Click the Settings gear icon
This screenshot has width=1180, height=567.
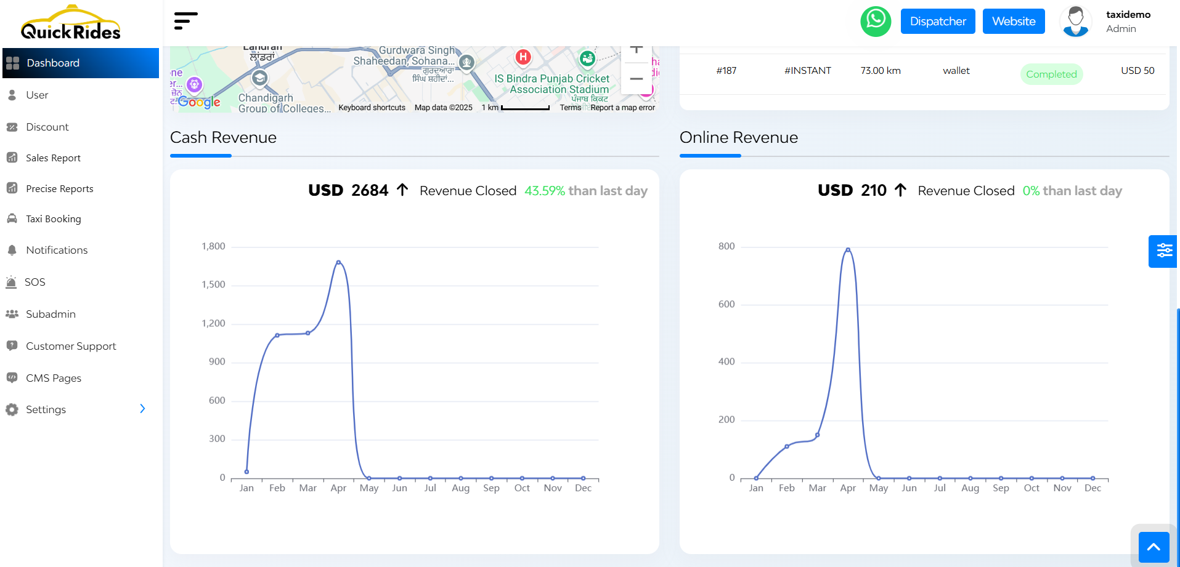pos(12,409)
